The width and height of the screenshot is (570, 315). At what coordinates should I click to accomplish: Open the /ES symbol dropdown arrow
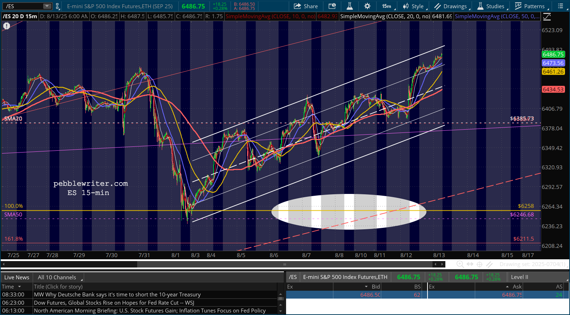(x=47, y=6)
